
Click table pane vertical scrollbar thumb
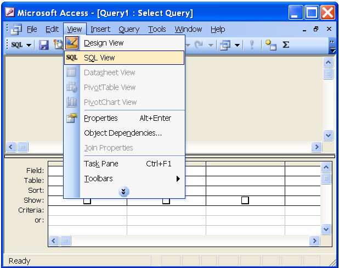(328, 74)
